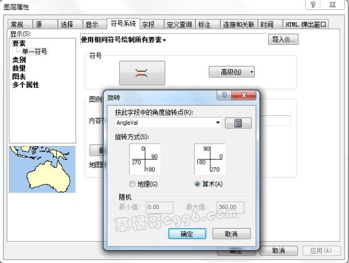Switch to the Selection (选择) tab
This screenshot has height=263, width=349.
(x=70, y=25)
